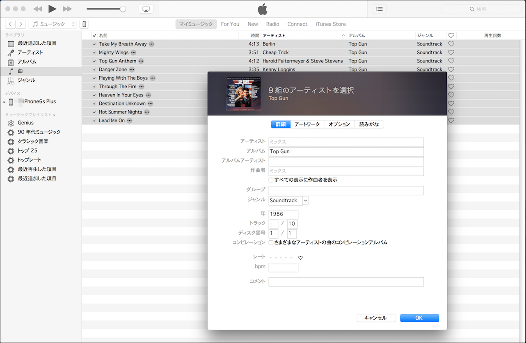Screen dimensions: 526x343
Task: Click the 名前 column header
Action: 167,36
